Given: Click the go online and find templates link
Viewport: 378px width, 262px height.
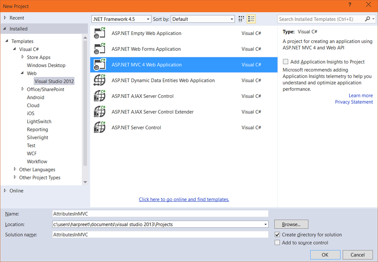Looking at the screenshot, I should coord(184,199).
